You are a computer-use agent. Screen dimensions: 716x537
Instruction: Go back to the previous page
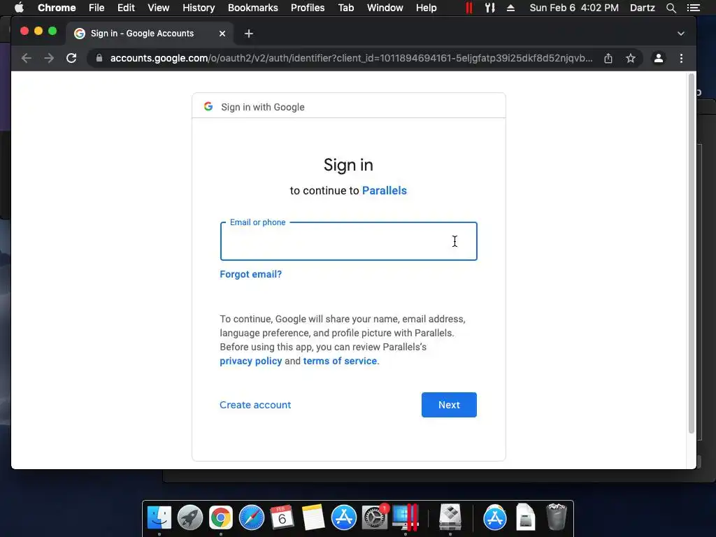26,58
